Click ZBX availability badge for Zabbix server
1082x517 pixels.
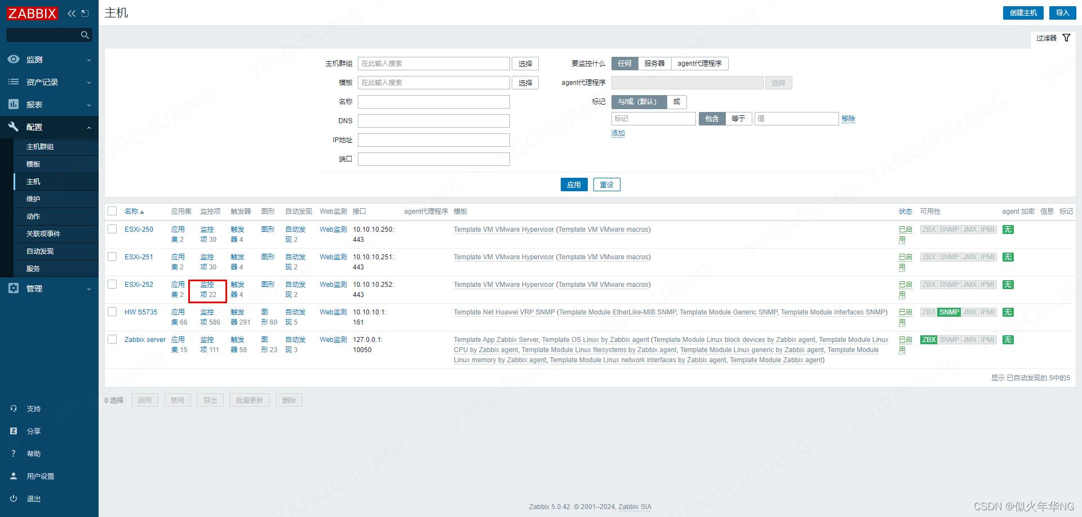click(x=929, y=340)
